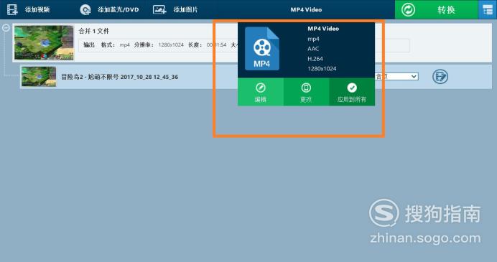Click the round edit clip icon

[x=440, y=76]
